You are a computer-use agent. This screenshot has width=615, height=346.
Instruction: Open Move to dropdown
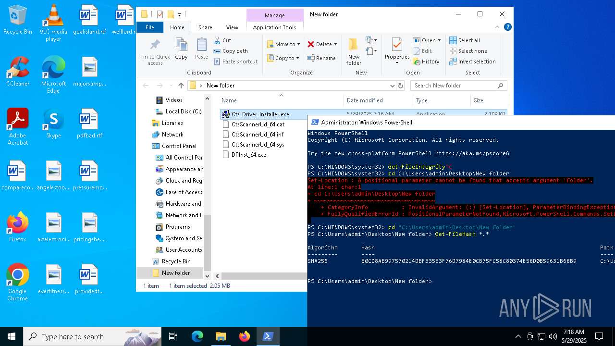(x=283, y=44)
